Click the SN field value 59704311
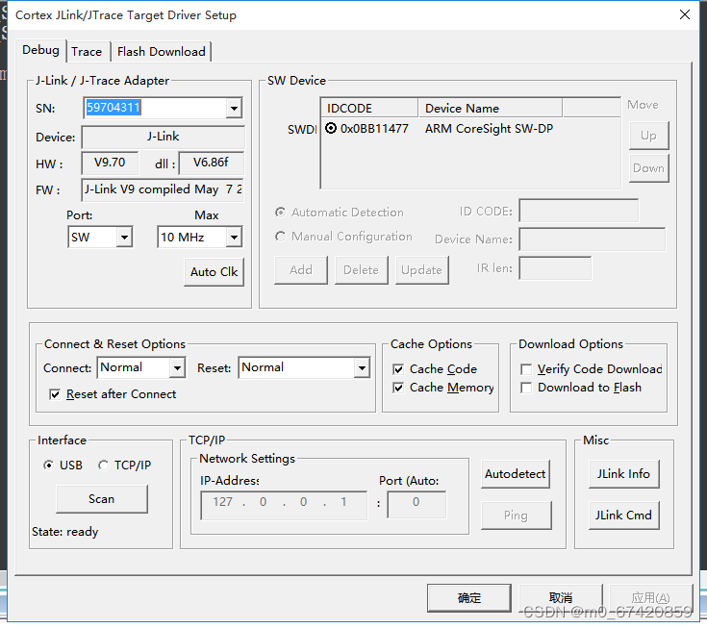The height and width of the screenshot is (629, 707). 114,108
